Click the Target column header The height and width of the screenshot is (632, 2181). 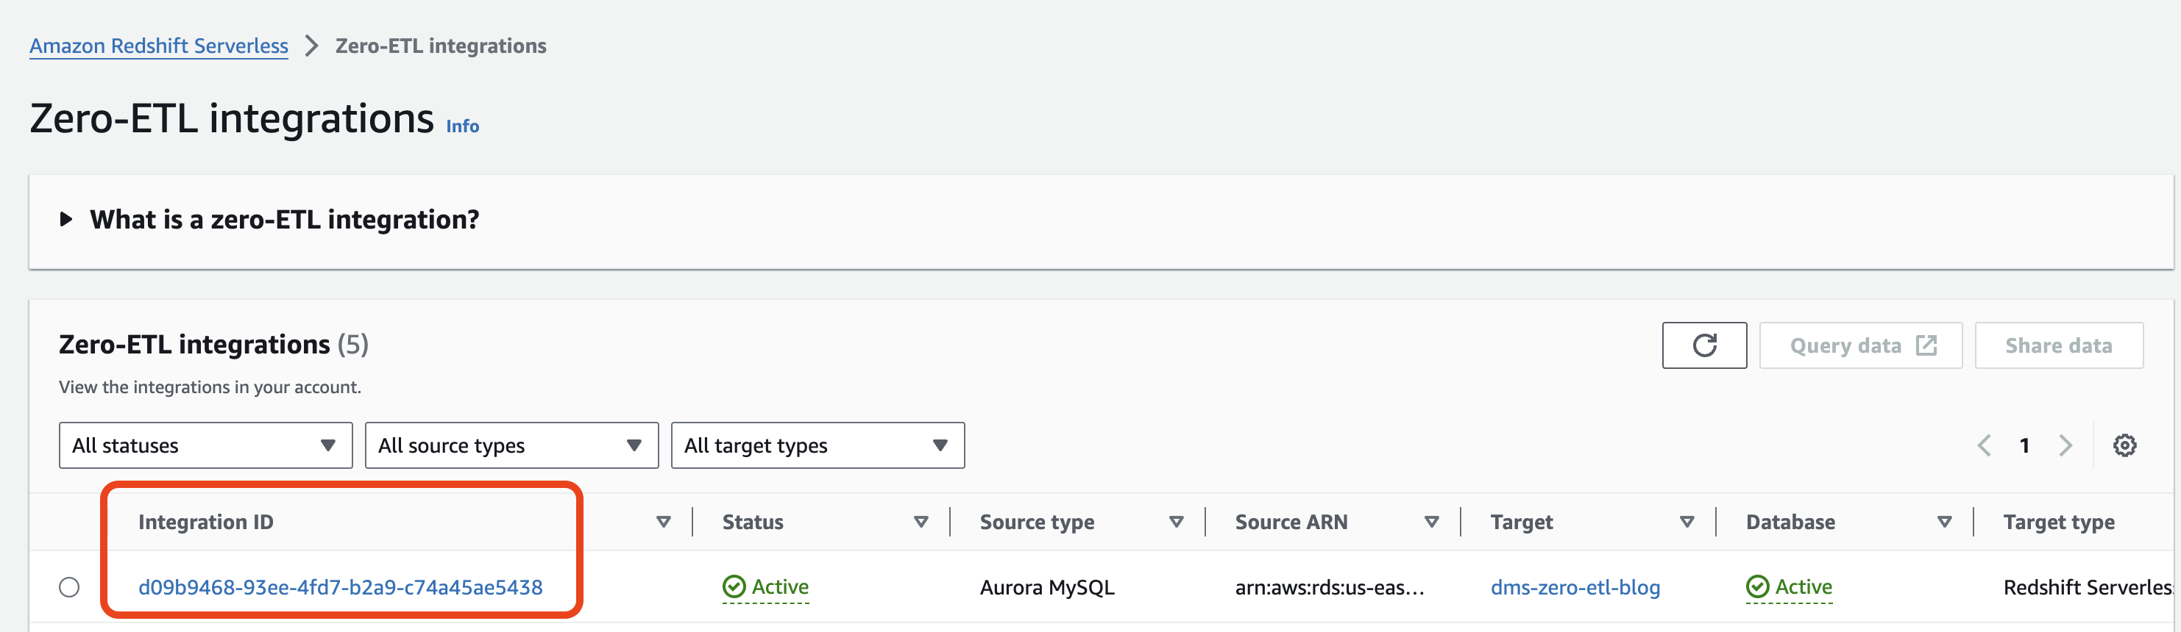[x=1522, y=522]
